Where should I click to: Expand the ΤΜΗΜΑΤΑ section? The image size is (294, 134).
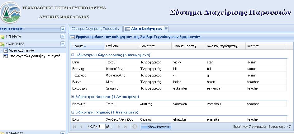pyautogui.click(x=63, y=36)
